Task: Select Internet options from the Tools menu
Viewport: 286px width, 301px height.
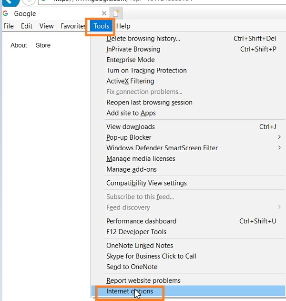Action: (130, 291)
